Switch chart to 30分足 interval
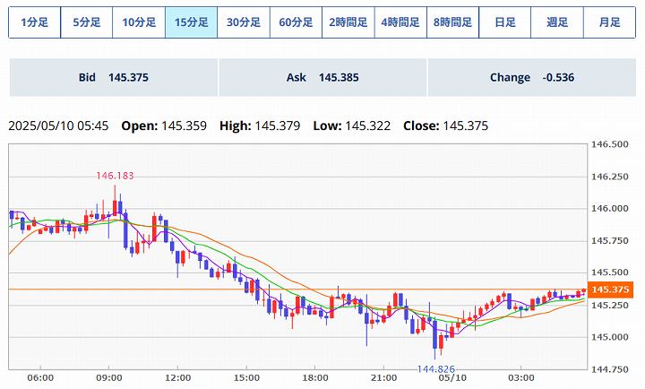645x389 pixels. [244, 22]
